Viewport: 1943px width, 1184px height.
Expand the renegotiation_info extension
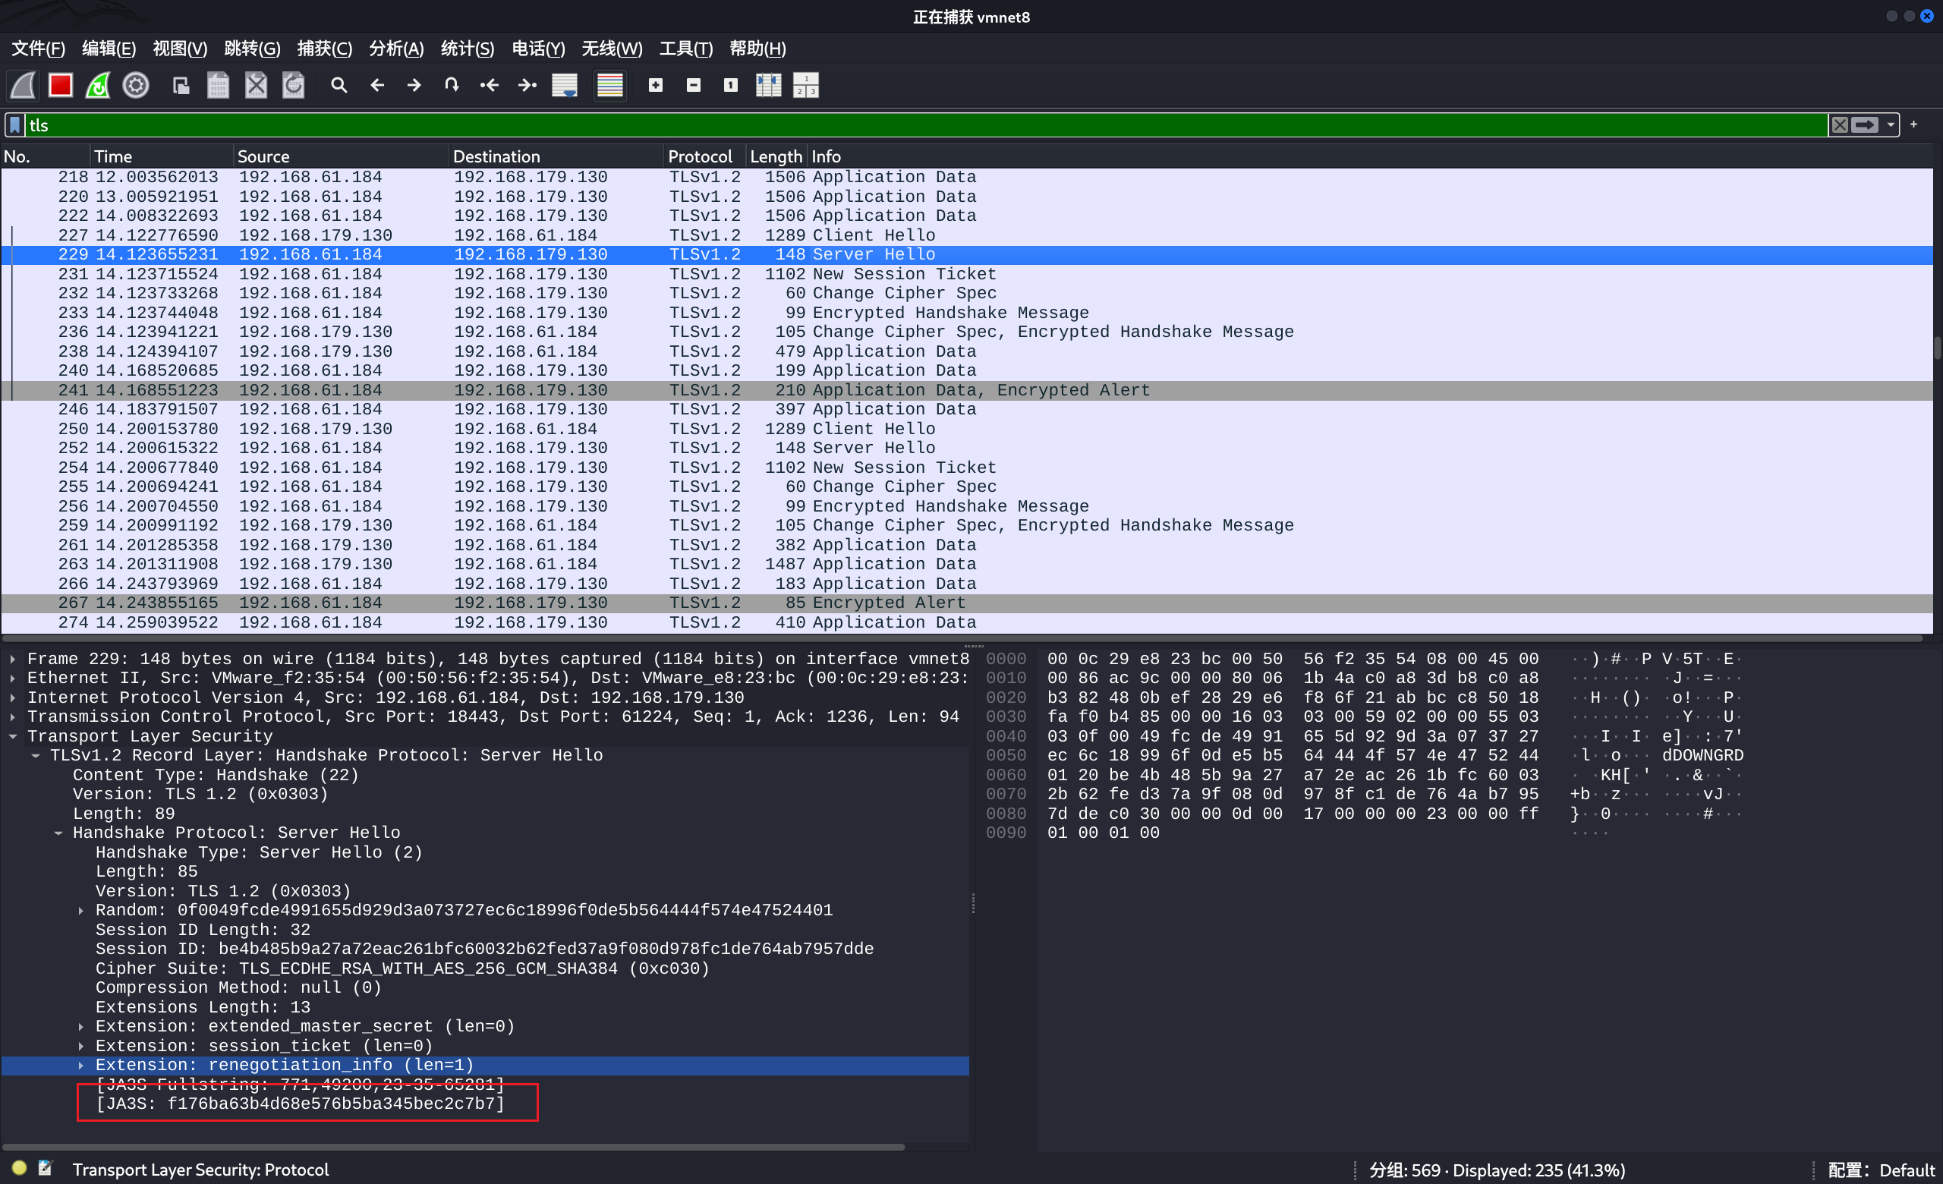click(x=81, y=1065)
